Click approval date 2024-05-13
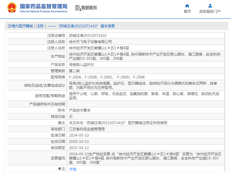Image resolution: width=231 pixels, height=174 pixels. (x=79, y=135)
